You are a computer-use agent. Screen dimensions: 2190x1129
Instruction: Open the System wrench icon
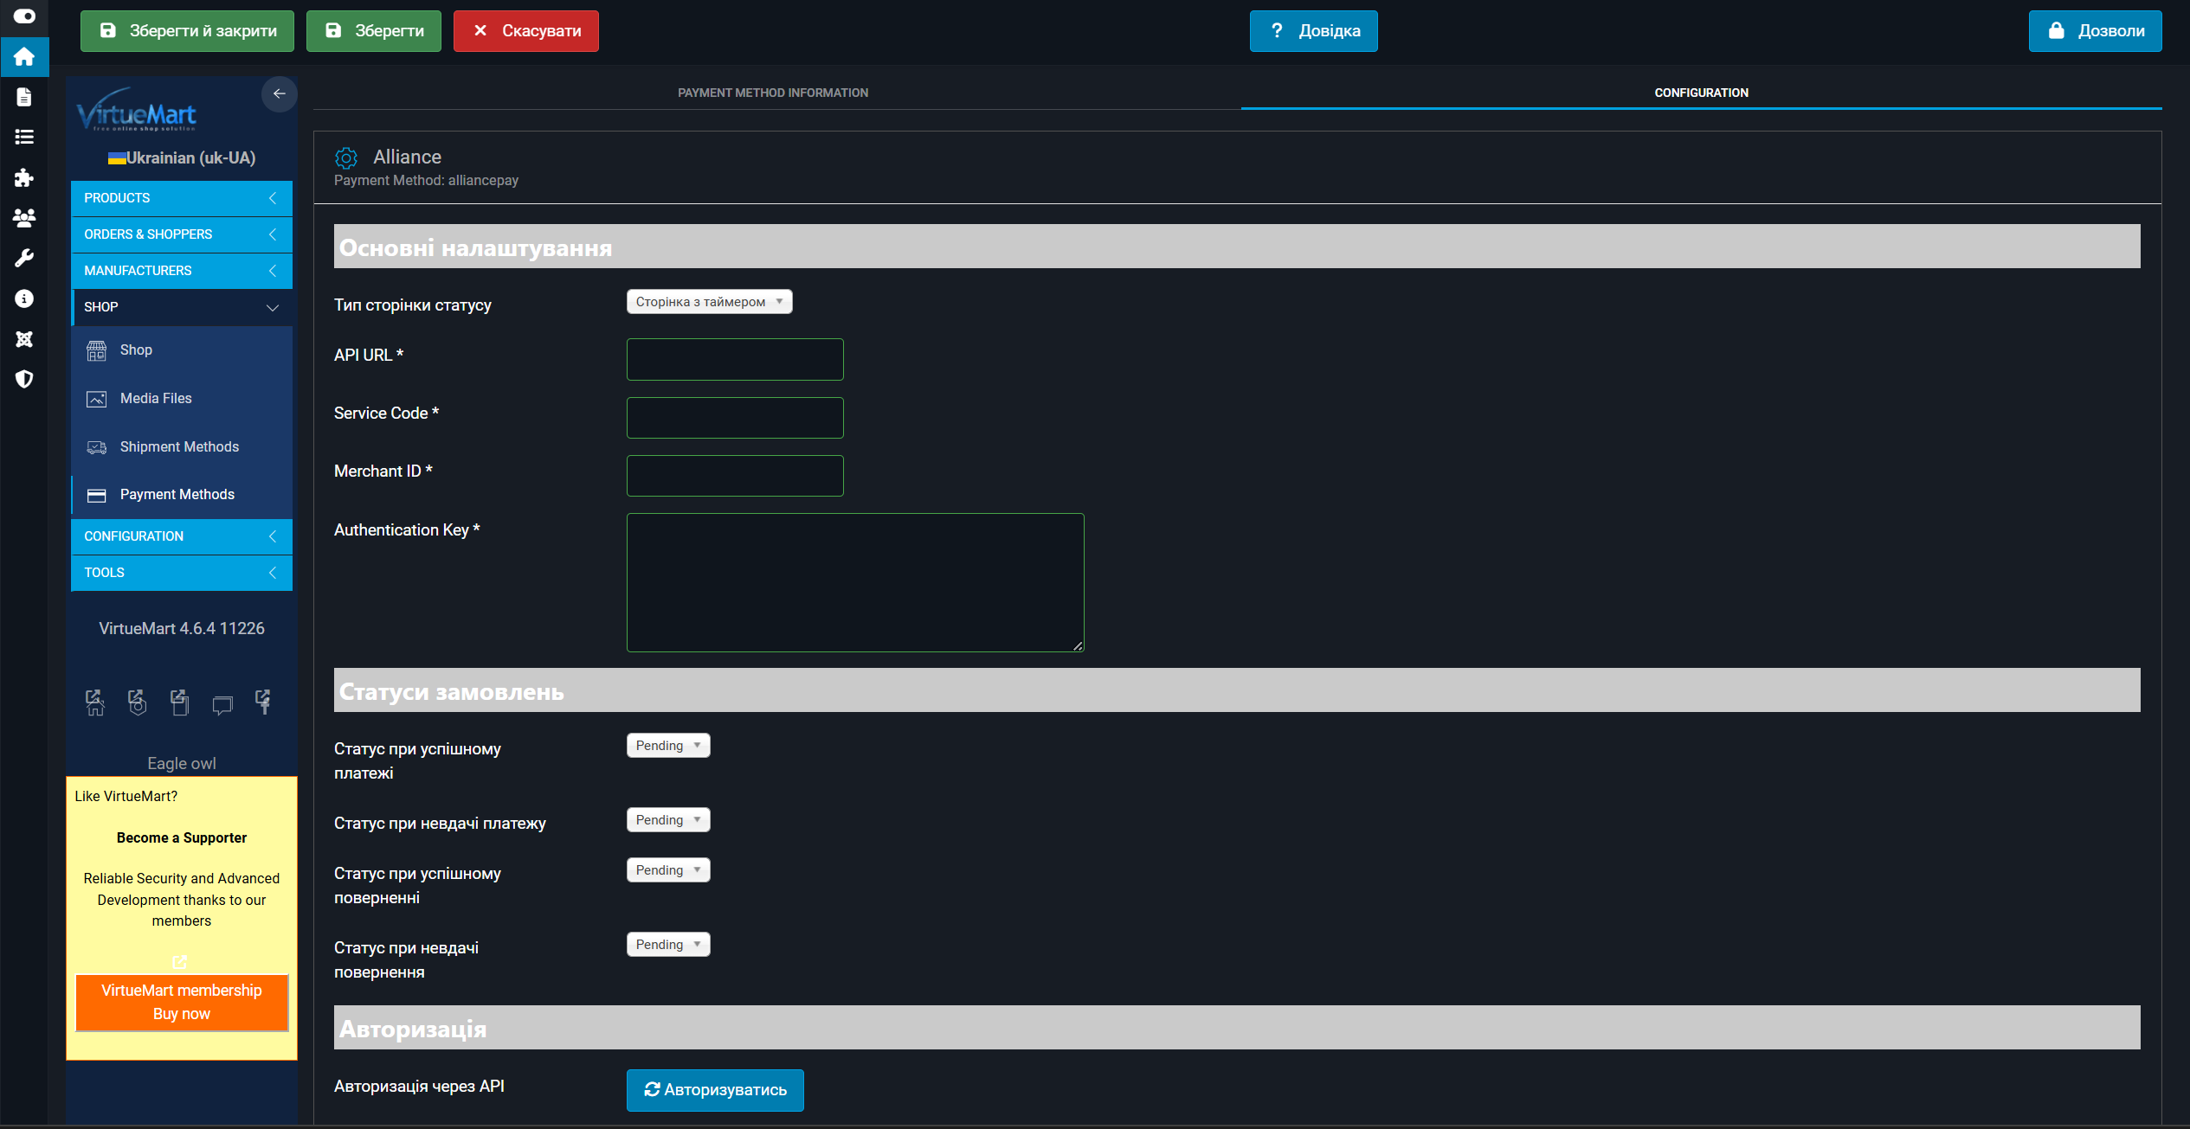[x=24, y=258]
